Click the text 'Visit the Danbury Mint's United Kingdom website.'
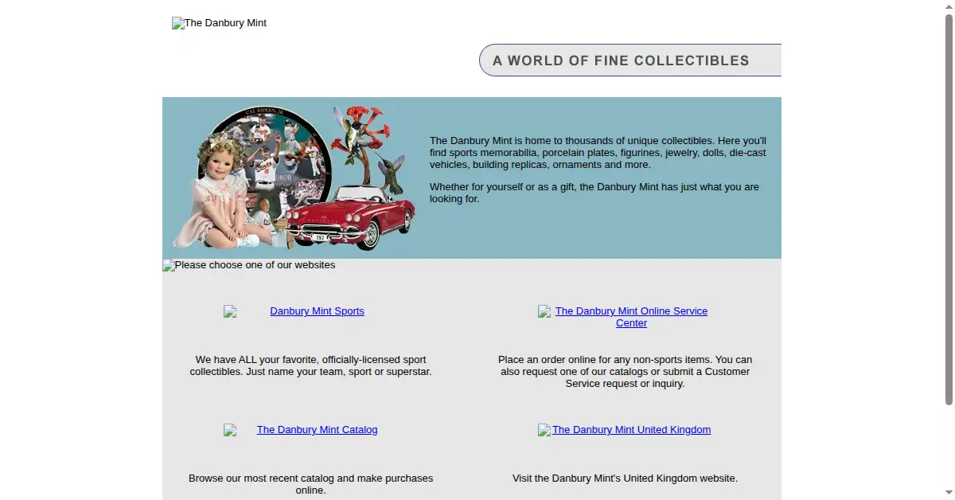955x500 pixels. [625, 479]
